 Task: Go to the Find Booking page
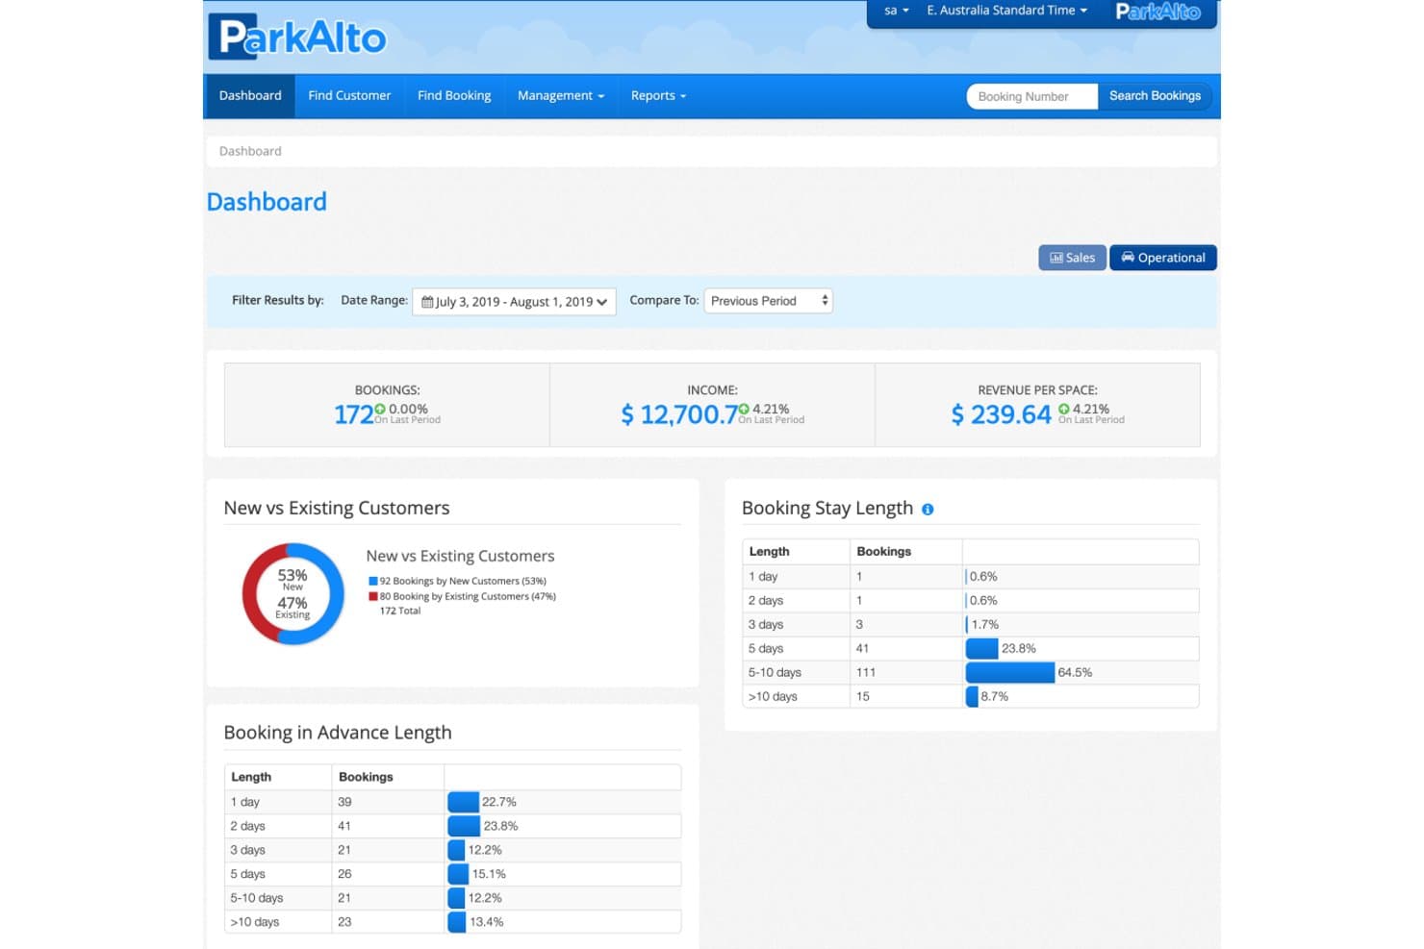click(454, 96)
